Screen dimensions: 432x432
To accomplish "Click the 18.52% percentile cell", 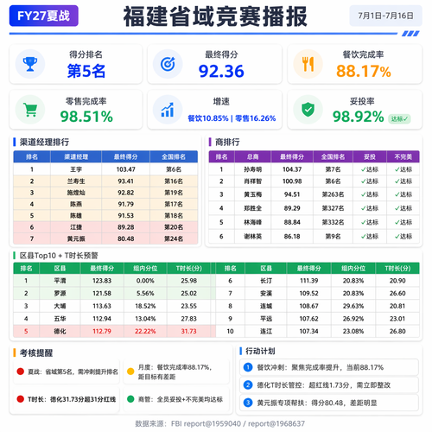I will coord(145,306).
